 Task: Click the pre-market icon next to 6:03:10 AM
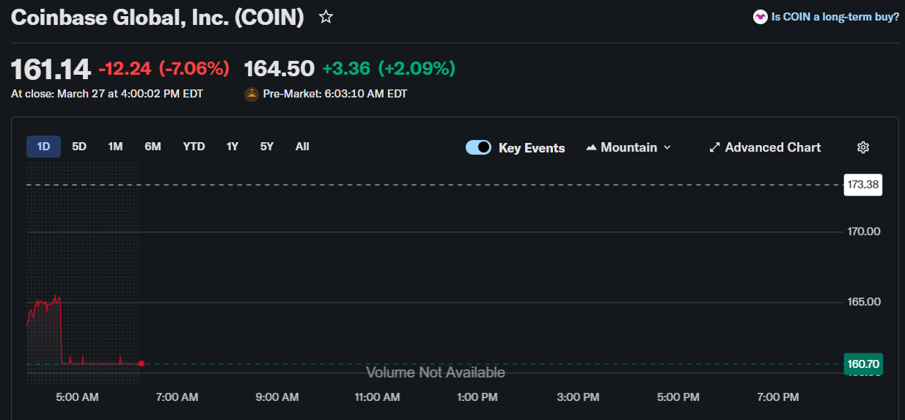tap(252, 94)
